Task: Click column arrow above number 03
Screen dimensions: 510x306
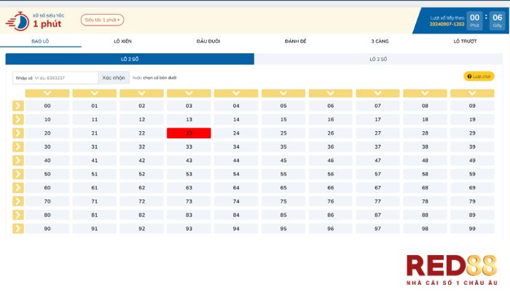Action: 189,93
